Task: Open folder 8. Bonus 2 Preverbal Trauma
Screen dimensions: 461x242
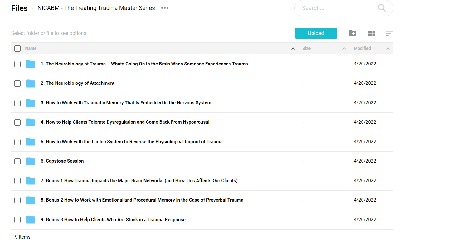Action: pyautogui.click(x=142, y=200)
